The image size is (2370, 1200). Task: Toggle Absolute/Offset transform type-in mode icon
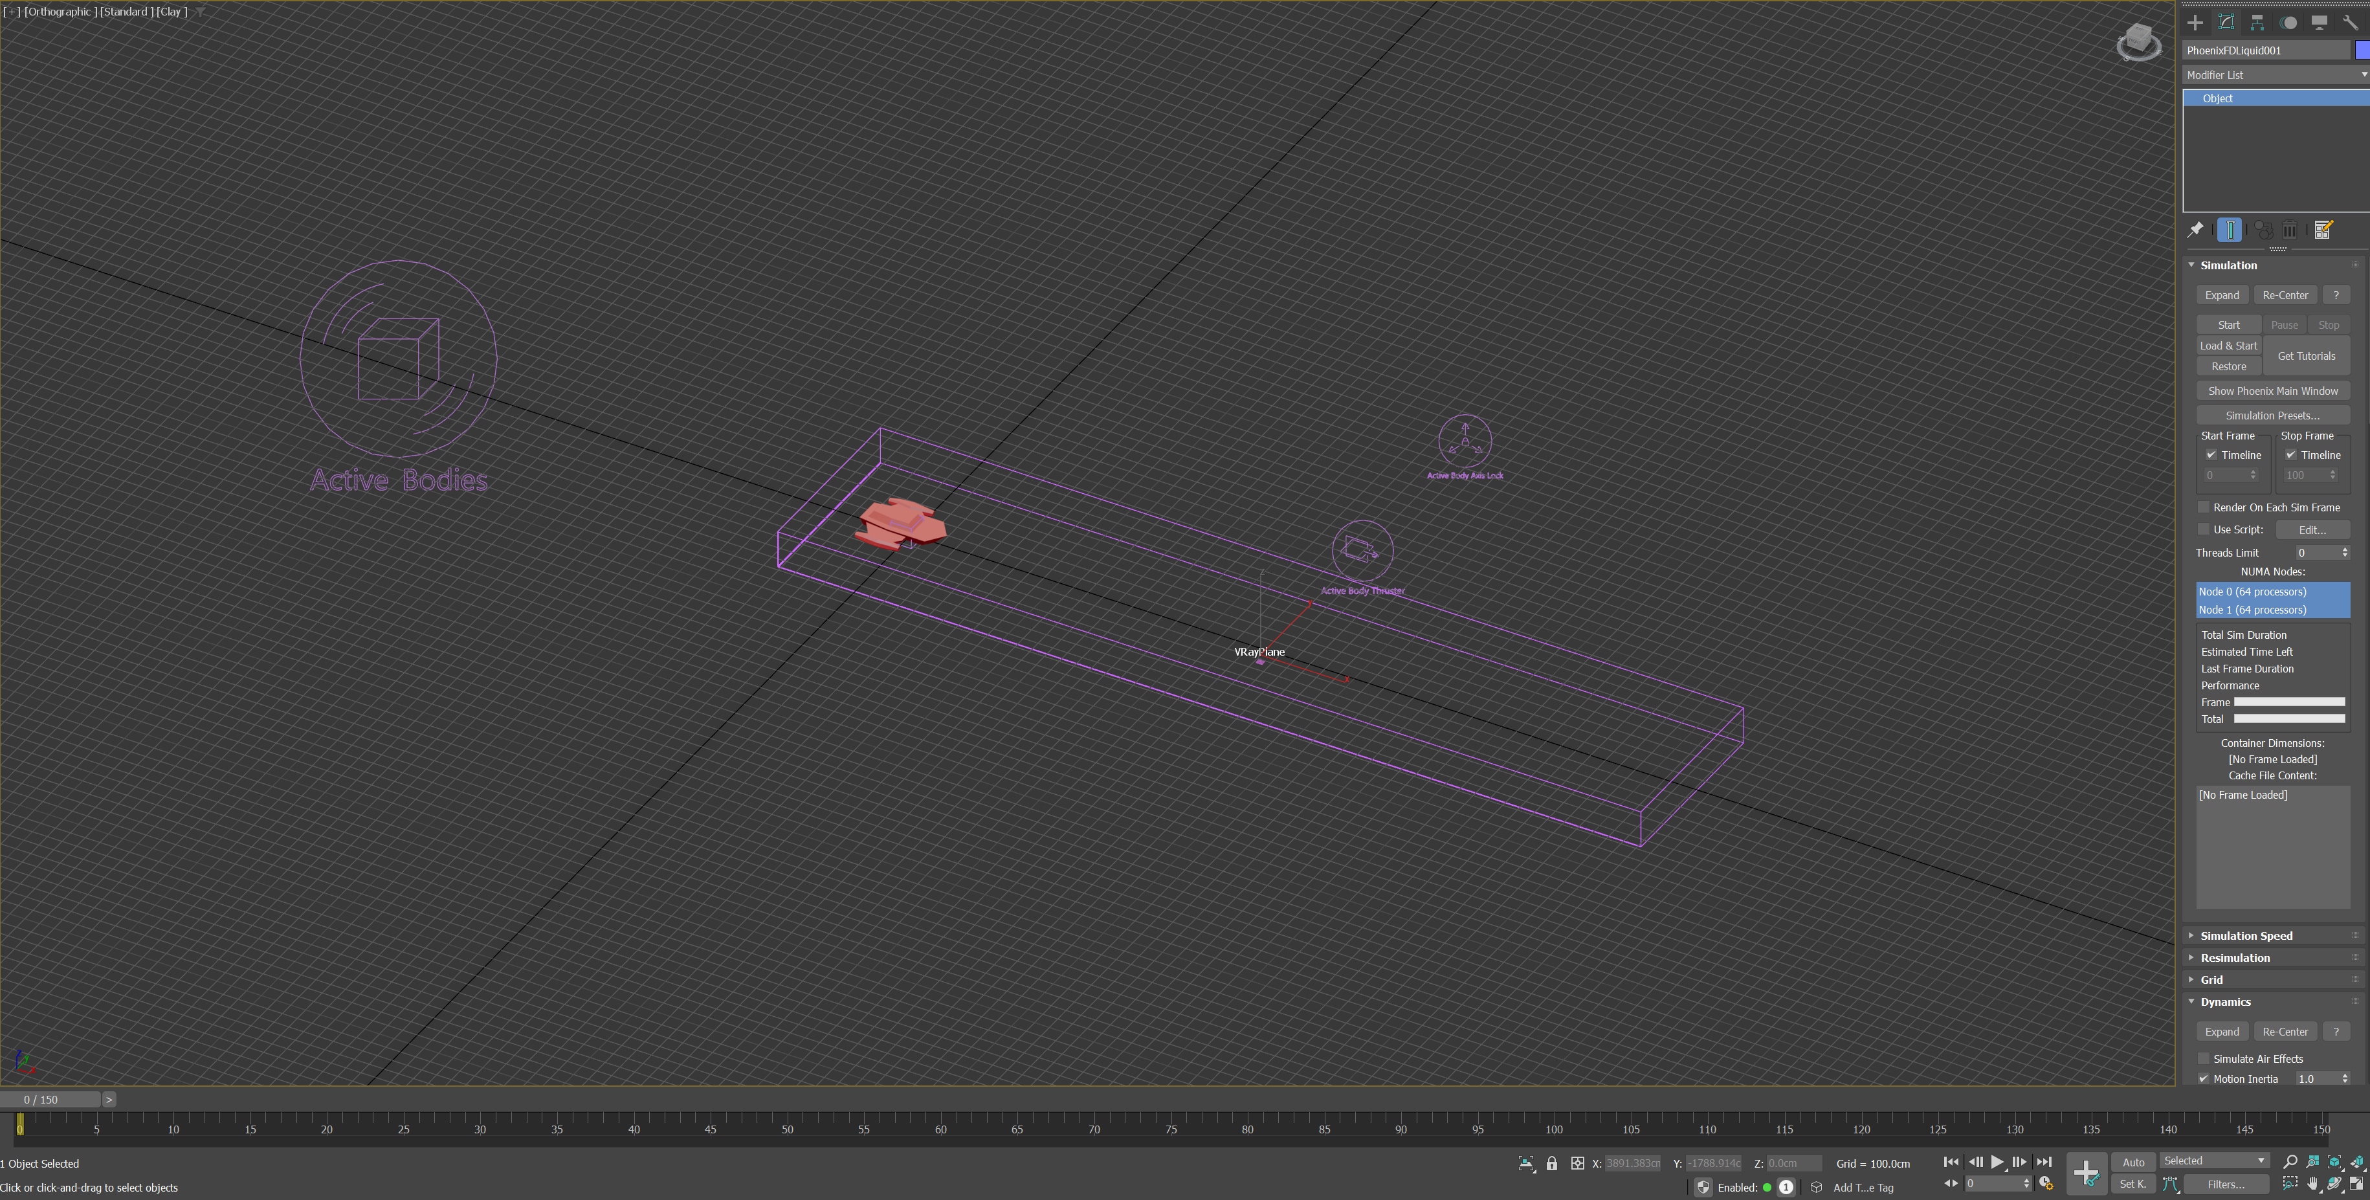(x=1577, y=1163)
